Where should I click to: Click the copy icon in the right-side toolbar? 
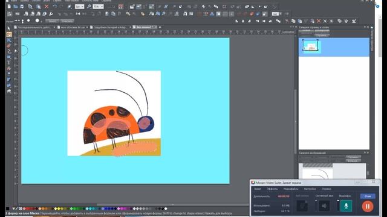tap(293, 21)
